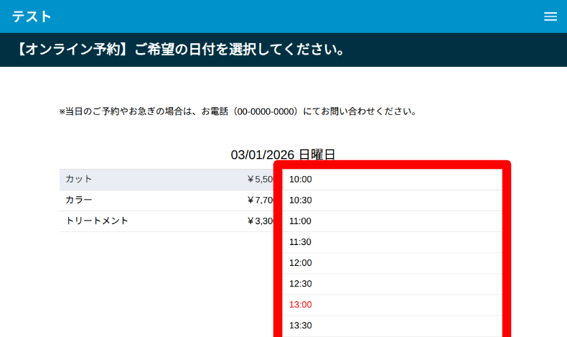Choose the 12:30 time slot
This screenshot has width=567, height=337.
pyautogui.click(x=392, y=284)
